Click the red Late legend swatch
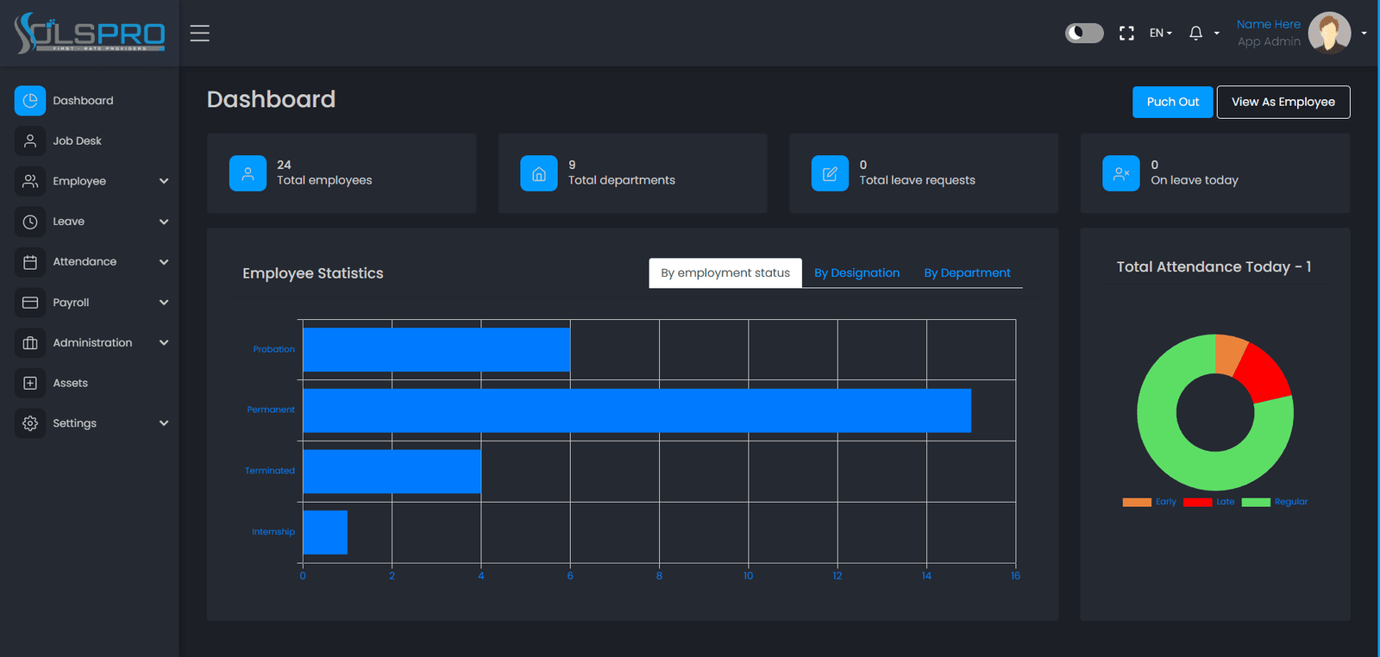 click(x=1198, y=502)
